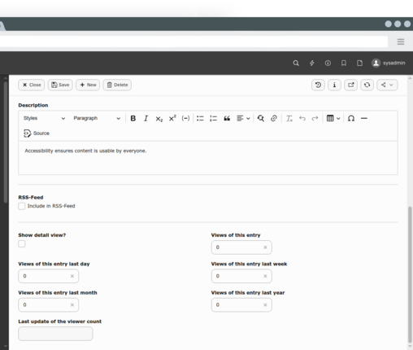The width and height of the screenshot is (413, 350).
Task: Expand the table insert dropdown
Action: pos(333,118)
